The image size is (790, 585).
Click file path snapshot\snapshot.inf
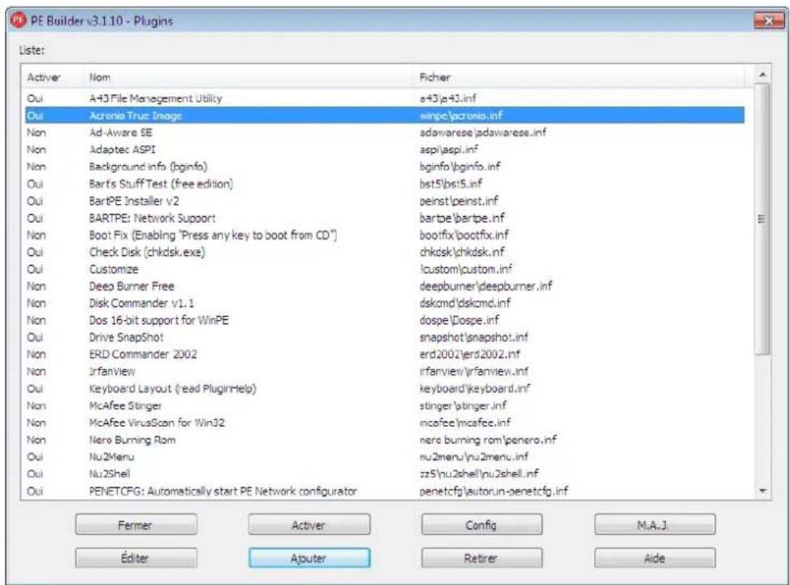[x=473, y=337]
